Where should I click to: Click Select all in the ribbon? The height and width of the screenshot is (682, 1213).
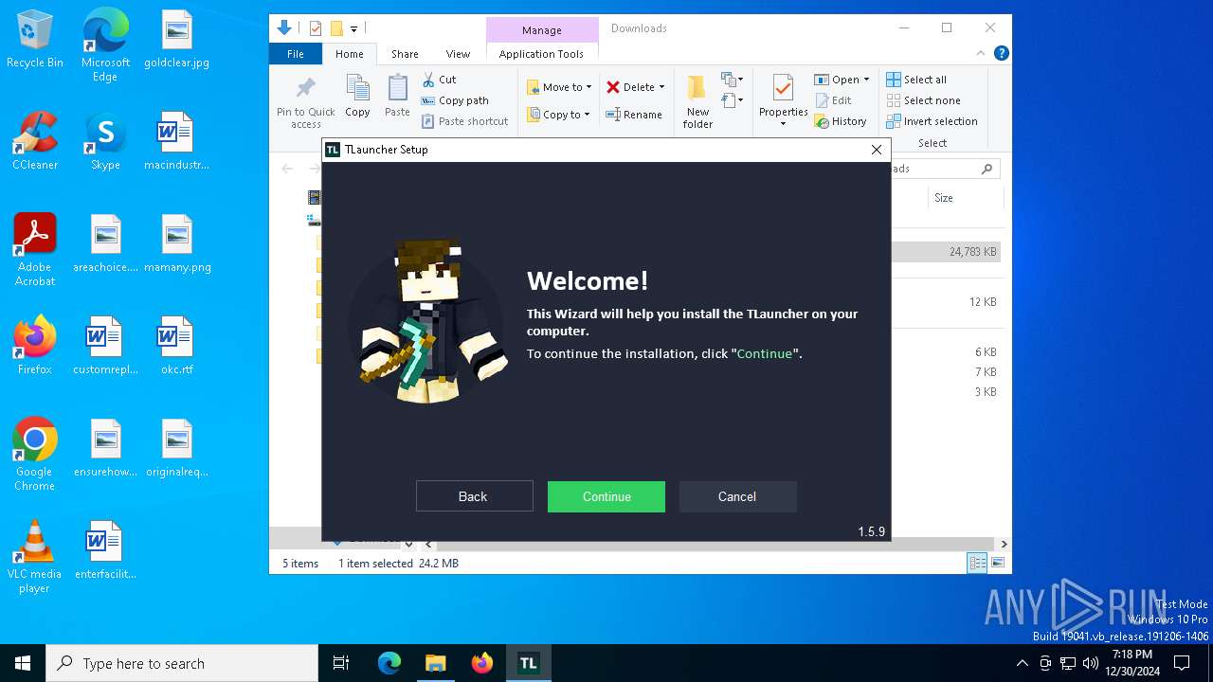click(916, 80)
